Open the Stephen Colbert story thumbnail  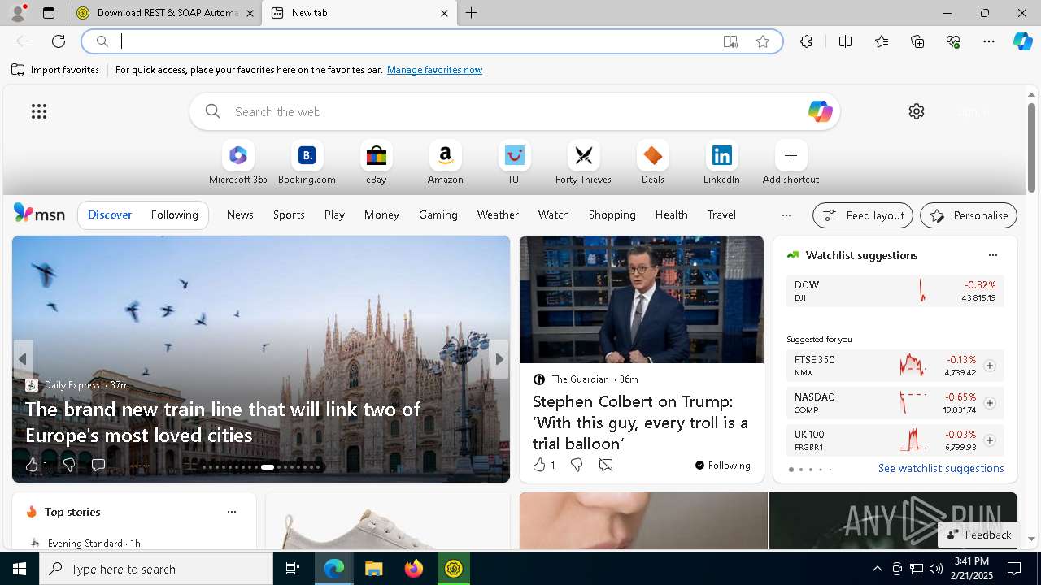tap(642, 300)
